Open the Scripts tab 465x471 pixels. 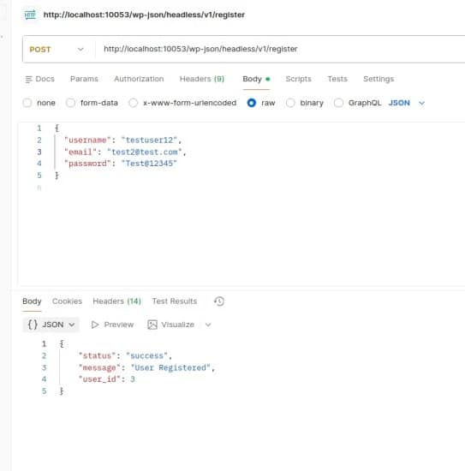pyautogui.click(x=298, y=79)
